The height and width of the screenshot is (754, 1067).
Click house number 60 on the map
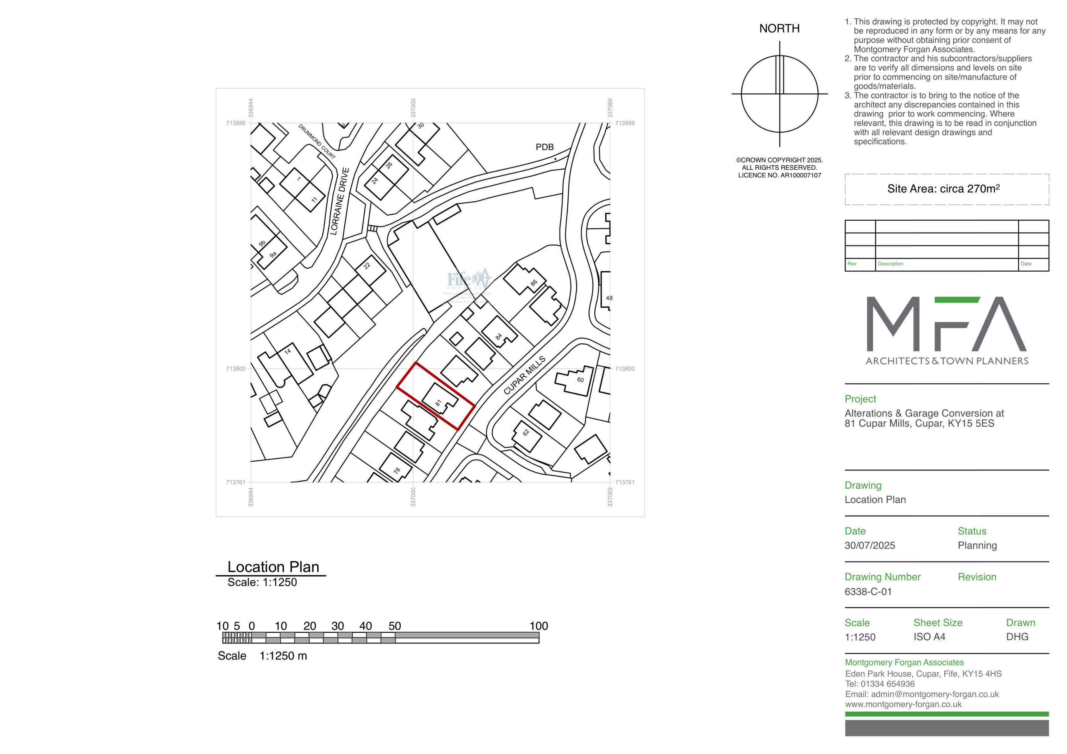(x=580, y=379)
